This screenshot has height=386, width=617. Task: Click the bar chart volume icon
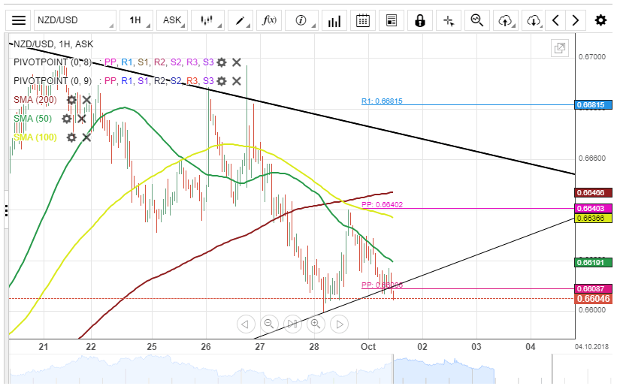[x=334, y=20]
